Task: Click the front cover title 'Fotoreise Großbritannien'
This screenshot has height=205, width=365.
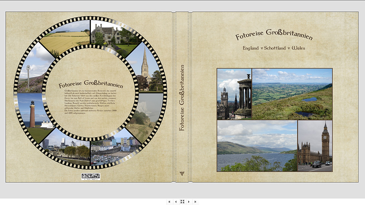Action: (274, 34)
